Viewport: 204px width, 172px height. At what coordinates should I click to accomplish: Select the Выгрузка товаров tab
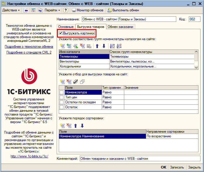point(91,27)
